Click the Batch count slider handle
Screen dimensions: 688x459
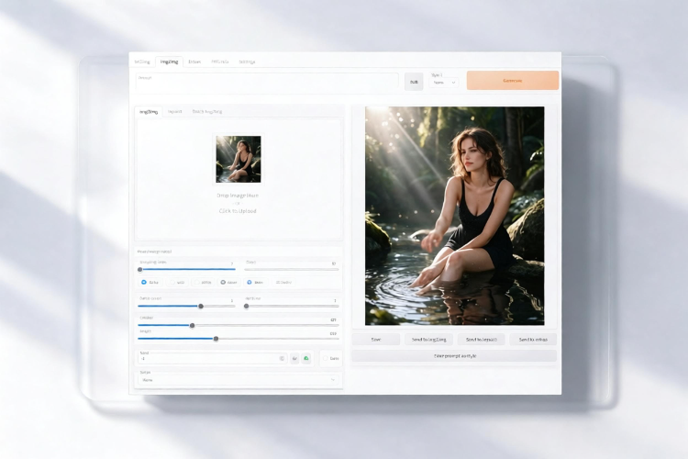201,306
